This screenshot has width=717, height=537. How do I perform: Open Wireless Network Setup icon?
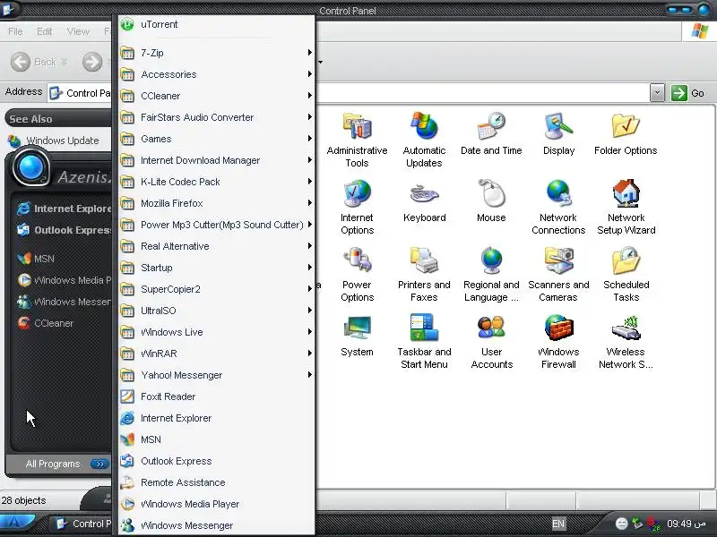pyautogui.click(x=626, y=341)
